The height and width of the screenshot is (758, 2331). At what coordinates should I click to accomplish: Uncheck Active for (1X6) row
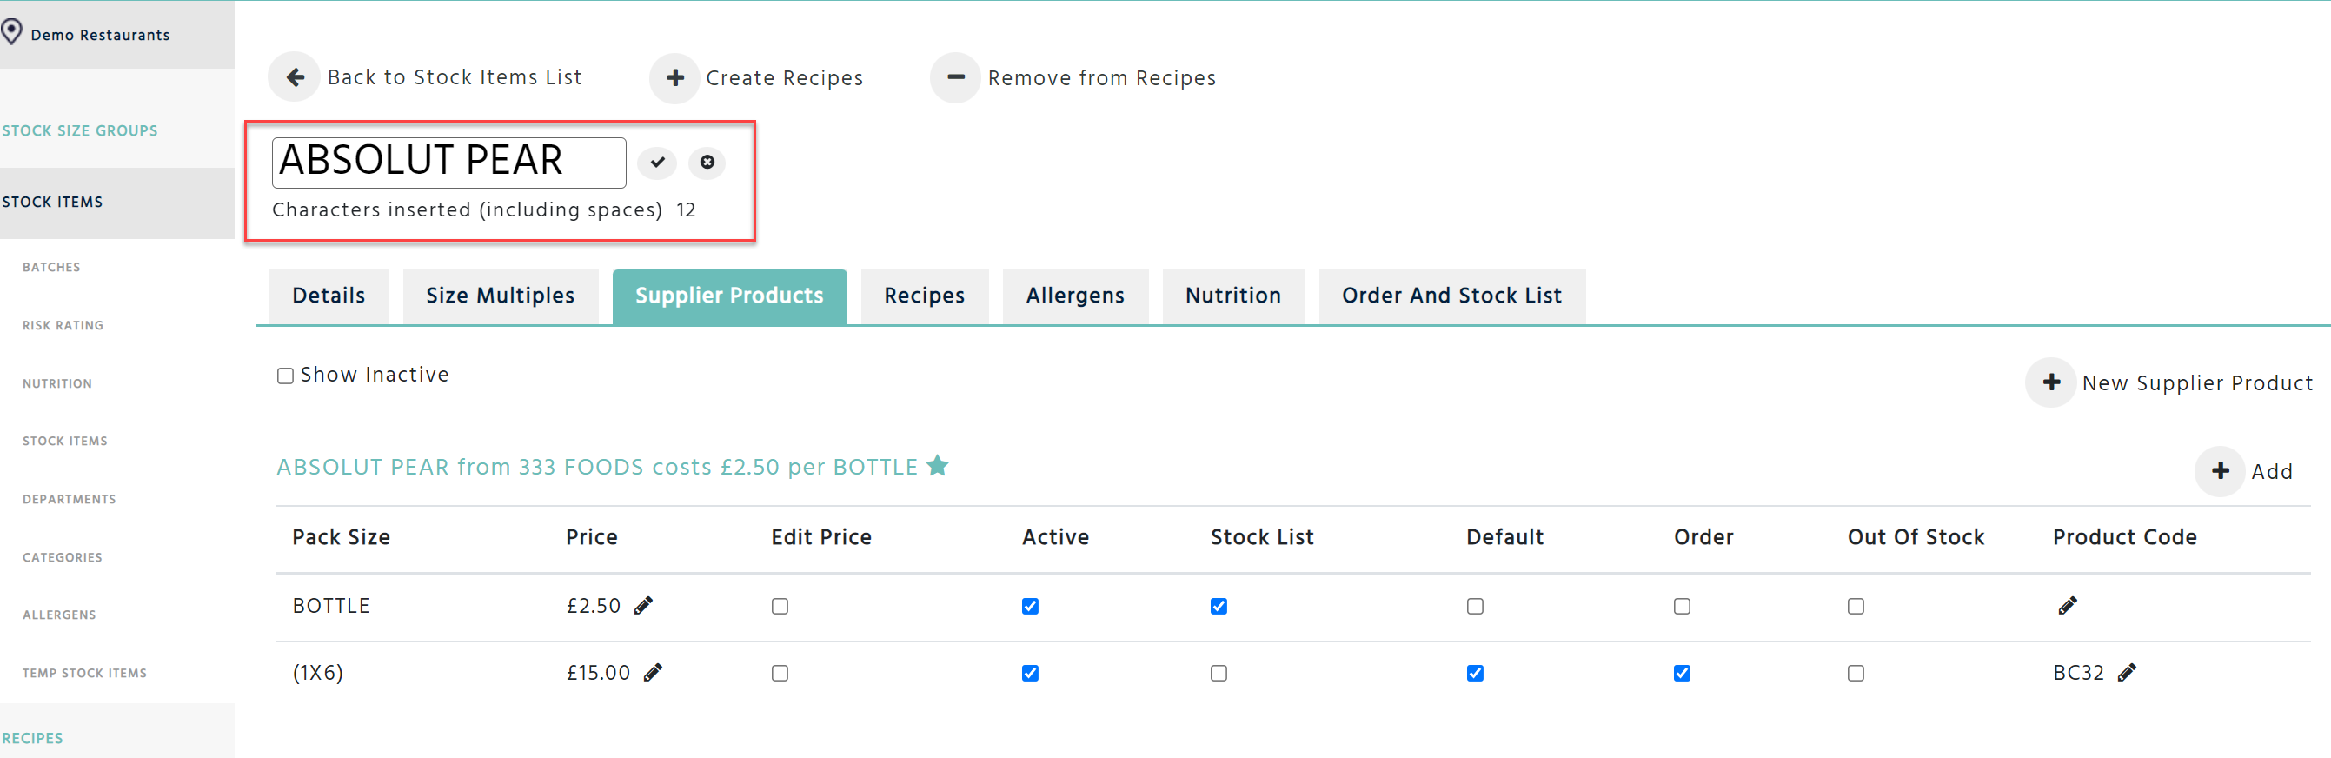[1031, 673]
